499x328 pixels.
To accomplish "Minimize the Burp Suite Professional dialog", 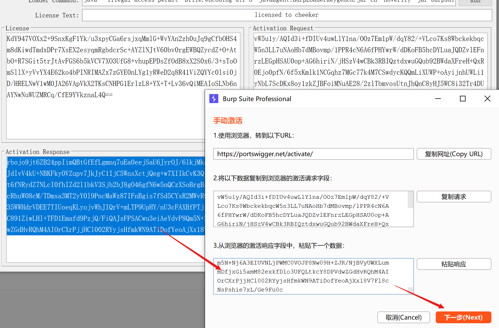I will [x=438, y=99].
